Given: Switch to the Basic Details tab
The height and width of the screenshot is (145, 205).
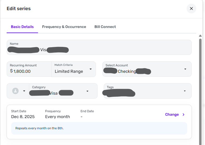Looking at the screenshot, I should pos(22,27).
